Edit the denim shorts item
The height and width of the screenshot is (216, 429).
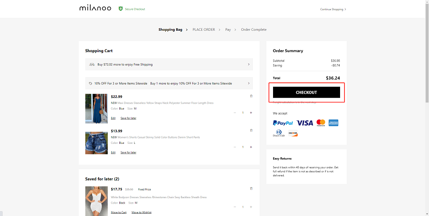coord(113,152)
